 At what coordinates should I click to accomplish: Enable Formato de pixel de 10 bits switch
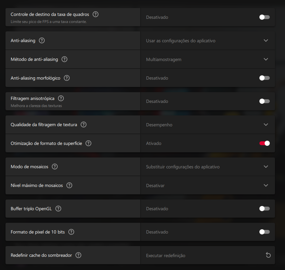coord(265,232)
